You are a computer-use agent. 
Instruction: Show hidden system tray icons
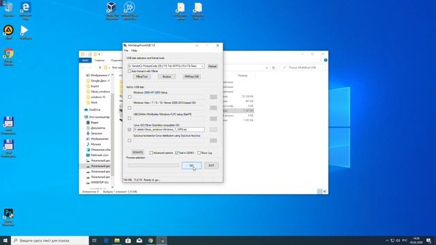tap(387, 240)
